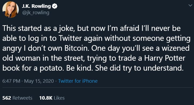This screenshot has height=105, width=194.
Task: Click the 6:47 PM timestamp
Action: click(x=11, y=81)
